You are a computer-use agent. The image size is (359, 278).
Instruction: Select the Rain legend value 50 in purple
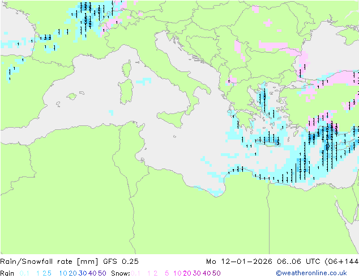click(102, 273)
